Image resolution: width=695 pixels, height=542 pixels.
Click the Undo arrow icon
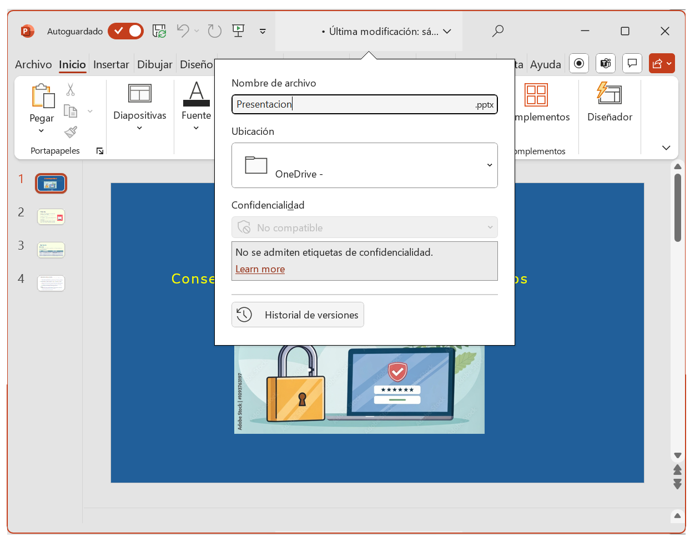tap(183, 31)
